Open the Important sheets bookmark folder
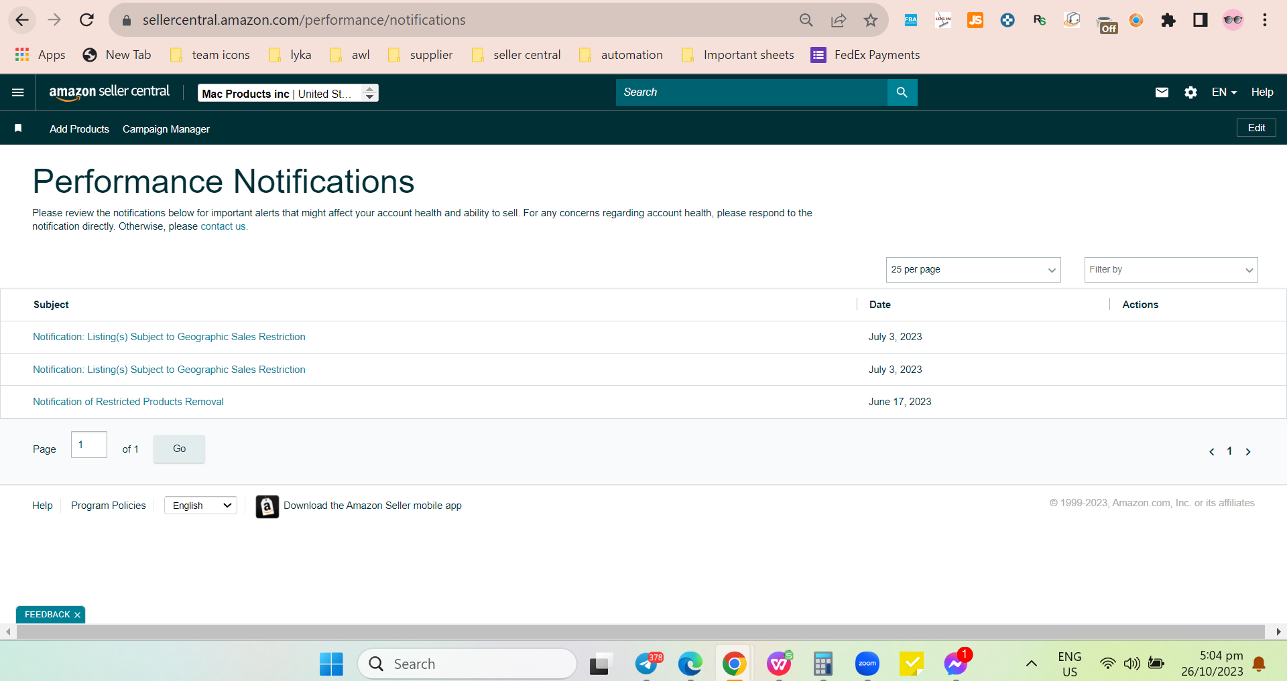1287x681 pixels. point(737,55)
